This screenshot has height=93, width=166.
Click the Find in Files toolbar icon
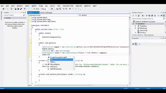pos(52,9)
